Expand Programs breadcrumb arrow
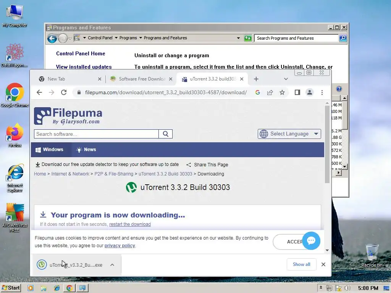Screen dimensions: 391x293 click(141, 38)
